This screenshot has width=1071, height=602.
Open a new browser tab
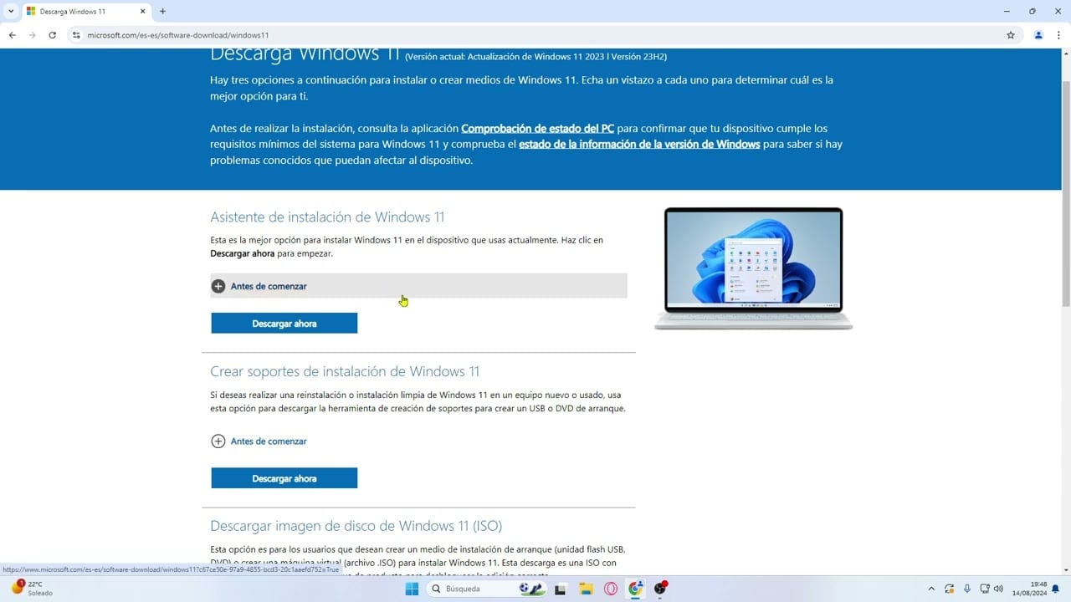tap(162, 12)
